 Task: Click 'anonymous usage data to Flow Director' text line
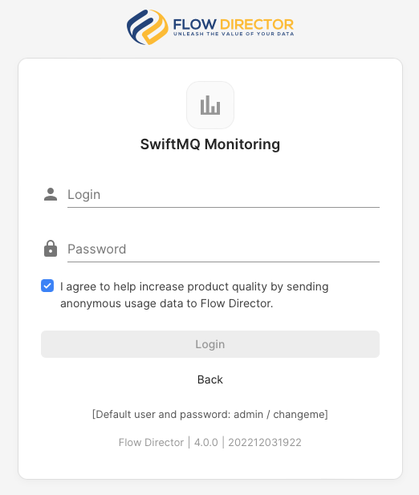coord(166,303)
